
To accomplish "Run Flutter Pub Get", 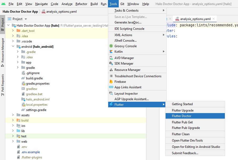I will [182, 122].
